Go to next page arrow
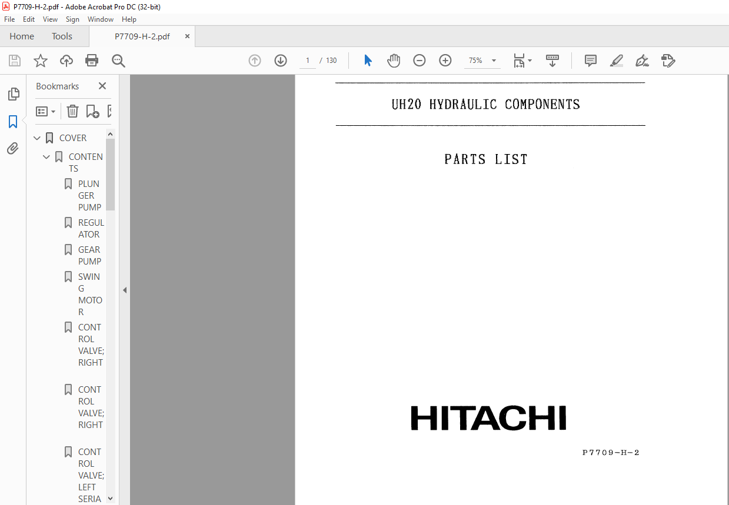The height and width of the screenshot is (505, 729). (281, 61)
